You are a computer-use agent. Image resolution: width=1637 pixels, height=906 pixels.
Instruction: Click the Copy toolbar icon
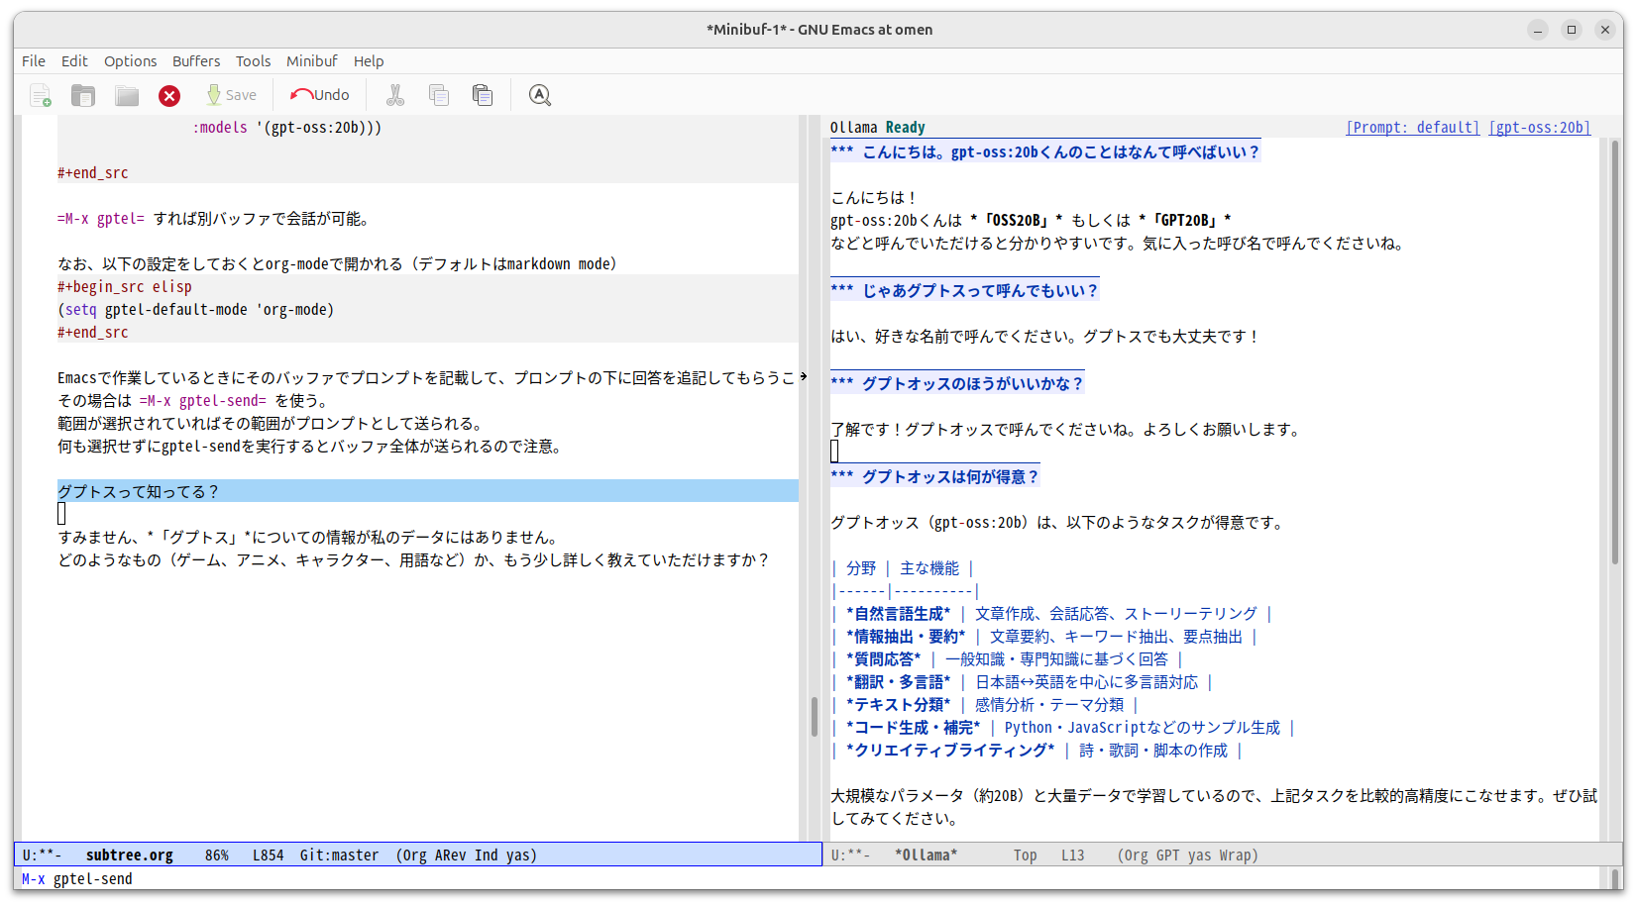click(x=439, y=95)
